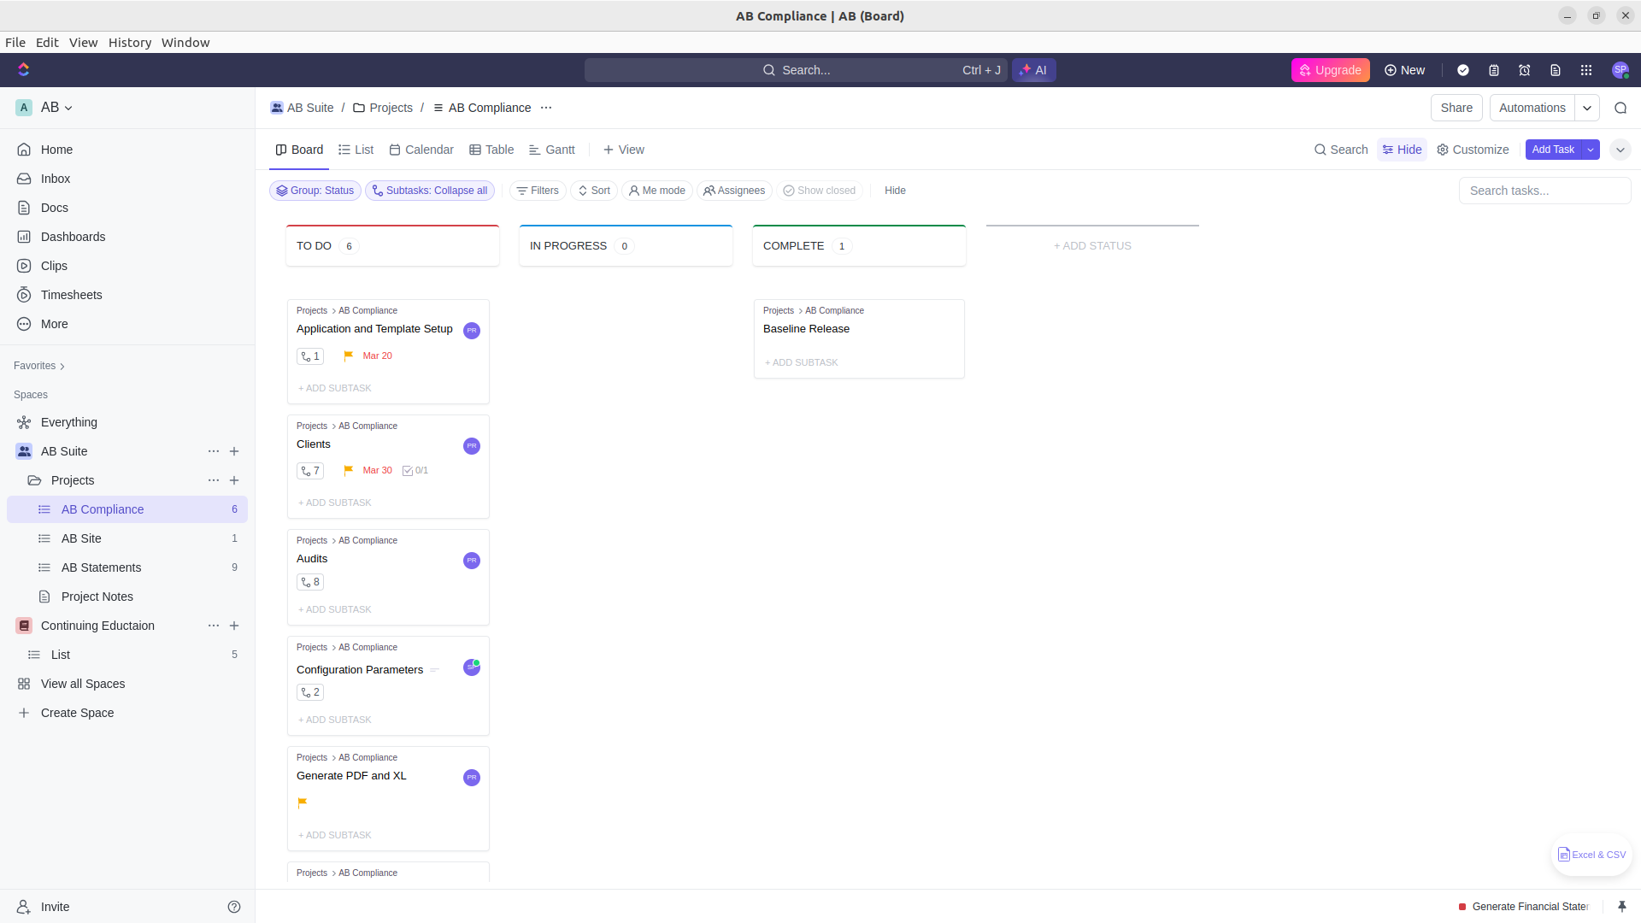Open the History menu
The height and width of the screenshot is (923, 1641).
130,43
